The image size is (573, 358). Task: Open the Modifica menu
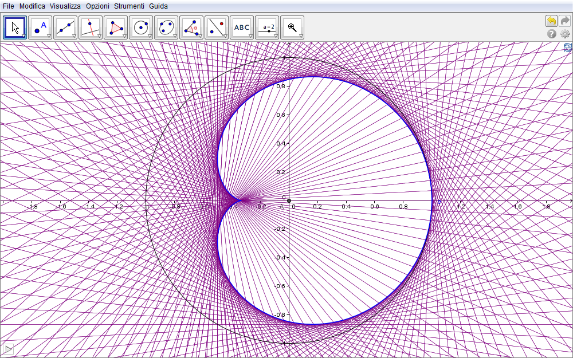[x=32, y=6]
